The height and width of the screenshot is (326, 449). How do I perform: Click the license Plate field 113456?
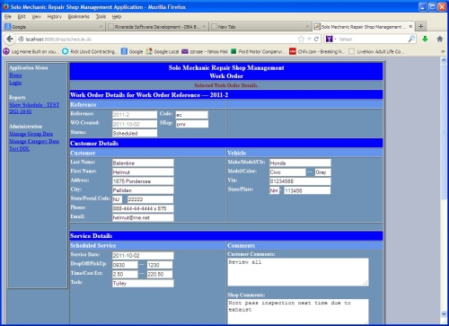307,190
